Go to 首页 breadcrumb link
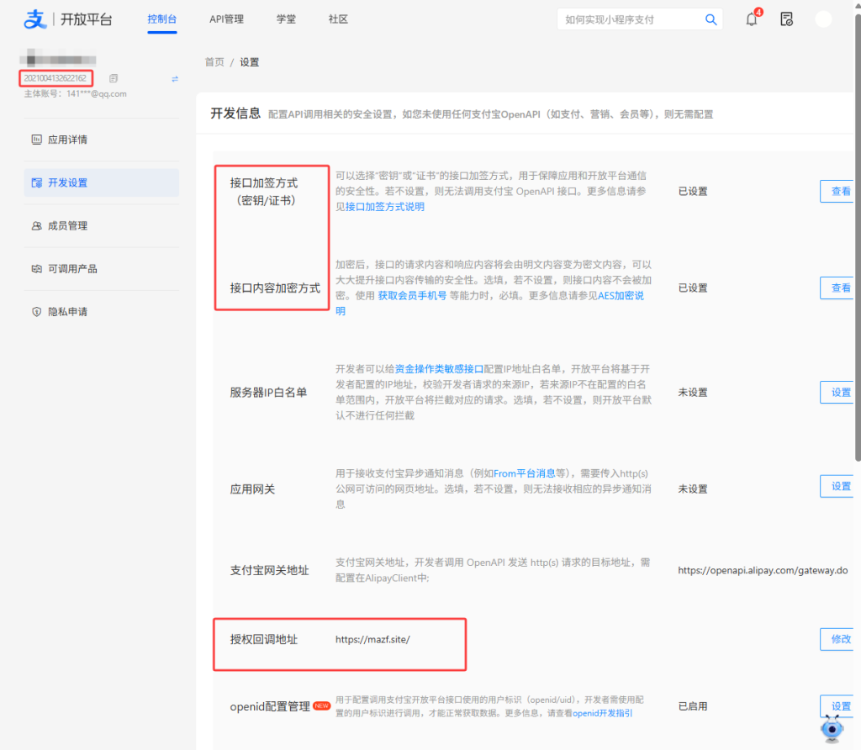This screenshot has width=861, height=750. (x=214, y=62)
